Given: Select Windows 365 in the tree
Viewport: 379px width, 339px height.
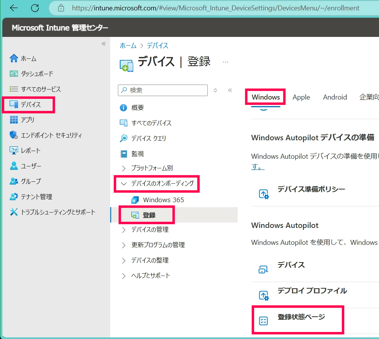Looking at the screenshot, I should tap(163, 200).
